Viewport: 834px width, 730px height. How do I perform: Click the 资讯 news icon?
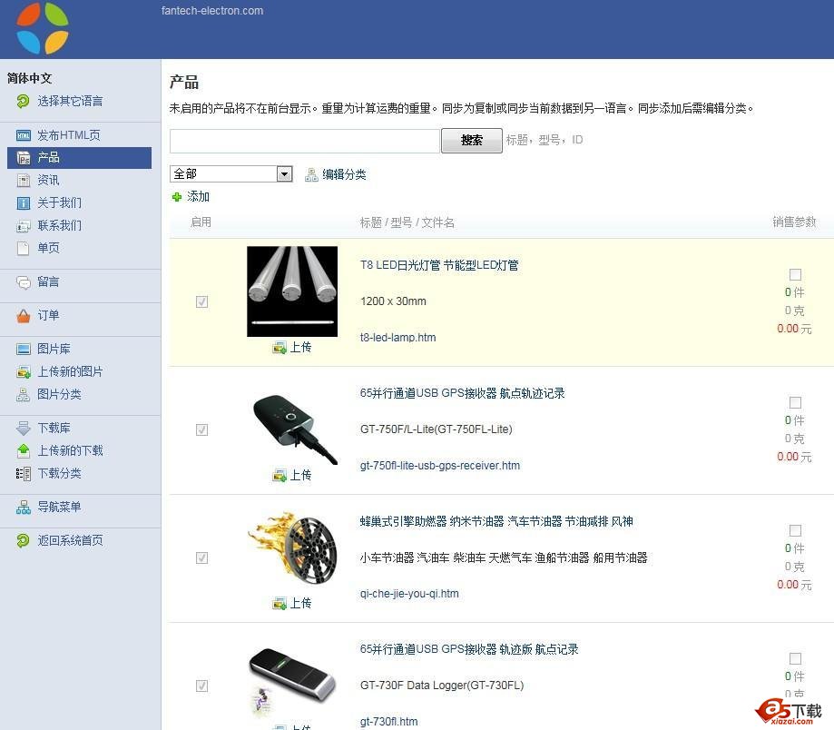(23, 181)
